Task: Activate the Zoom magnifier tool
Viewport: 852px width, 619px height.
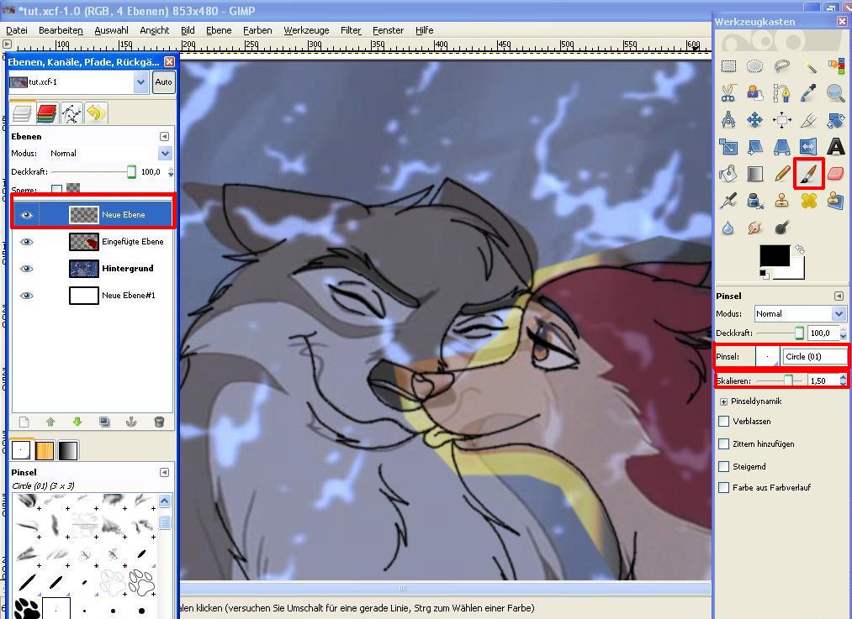Action: coord(836,92)
